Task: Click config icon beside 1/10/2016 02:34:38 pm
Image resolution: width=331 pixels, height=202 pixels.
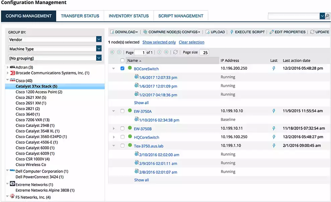Action: pos(136,119)
